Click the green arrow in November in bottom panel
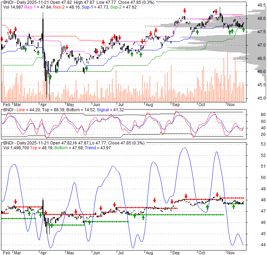 (234, 206)
